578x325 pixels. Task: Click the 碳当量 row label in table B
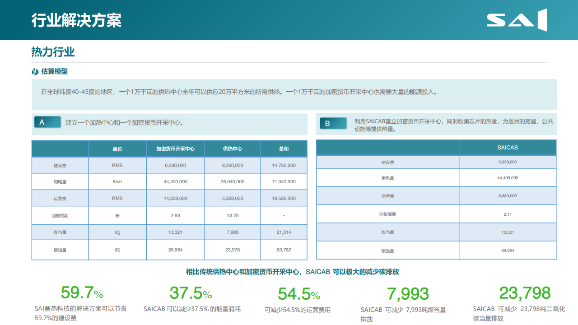[387, 251]
